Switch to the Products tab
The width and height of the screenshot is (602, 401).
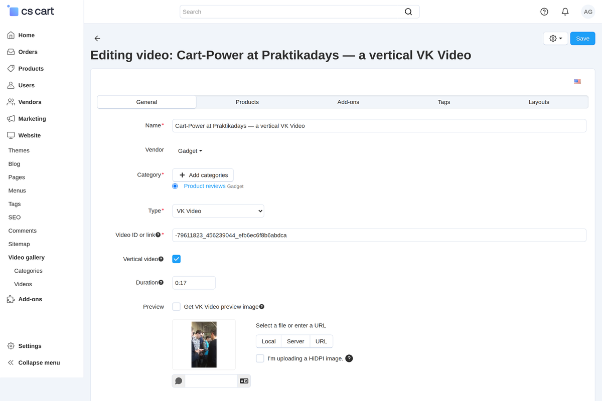247,102
